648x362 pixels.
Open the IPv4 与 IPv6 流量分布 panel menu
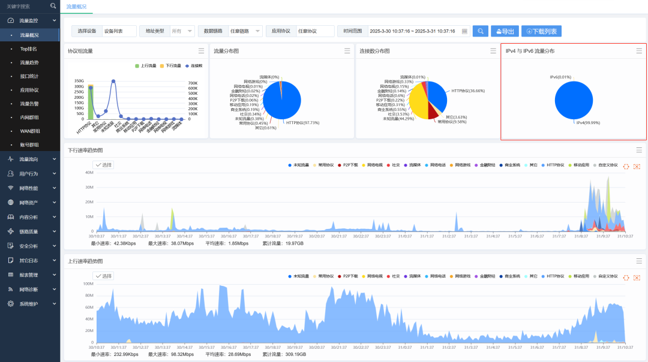639,51
